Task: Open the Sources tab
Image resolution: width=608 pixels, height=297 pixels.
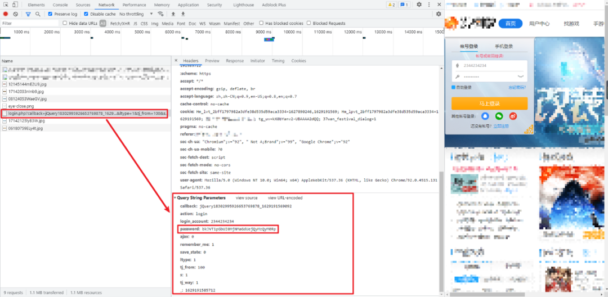Action: click(83, 5)
